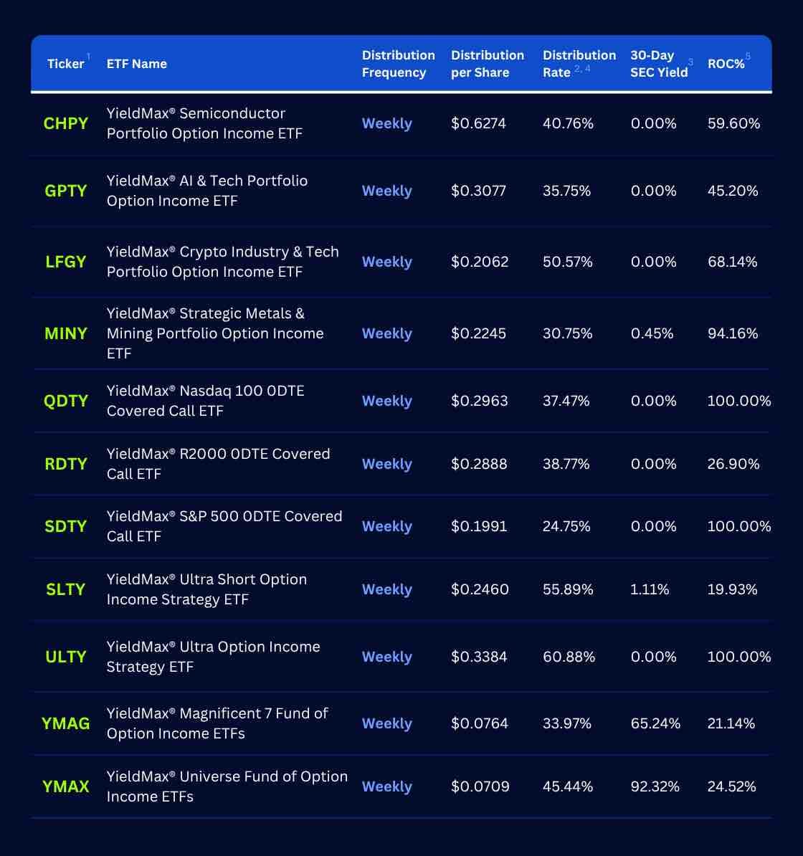The height and width of the screenshot is (856, 803).
Task: Open the YMAX ticker link
Action: [x=65, y=786]
